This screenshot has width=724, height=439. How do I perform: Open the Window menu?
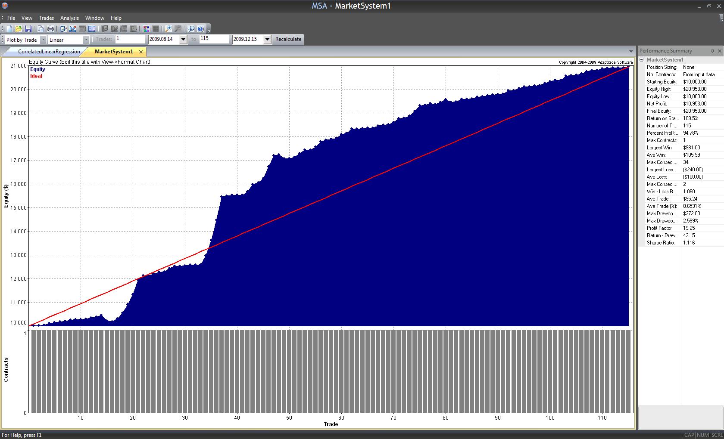(x=94, y=18)
